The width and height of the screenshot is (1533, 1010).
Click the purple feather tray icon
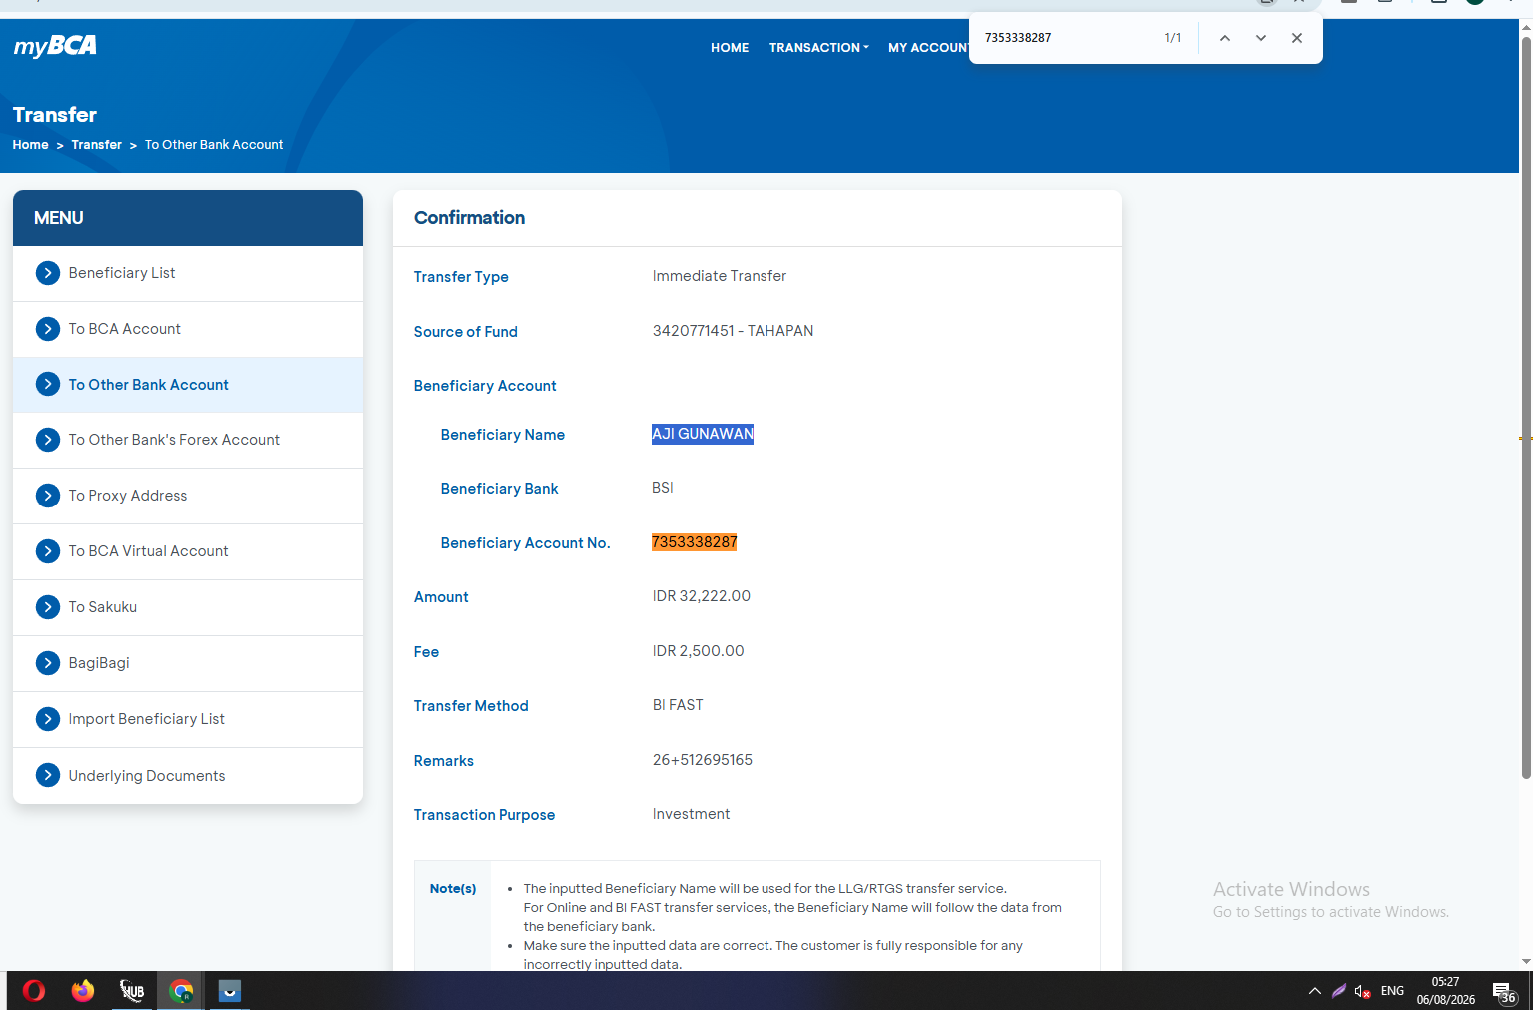tap(1339, 991)
